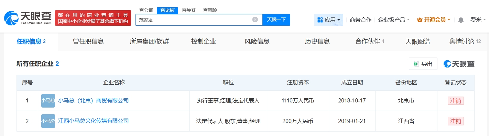
Task: Click the 序号 column header
Action: (27, 83)
